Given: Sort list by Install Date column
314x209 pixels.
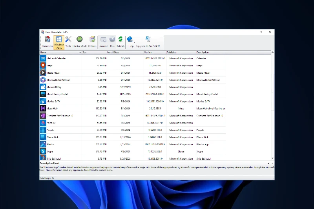Looking at the screenshot, I should tap(125, 53).
